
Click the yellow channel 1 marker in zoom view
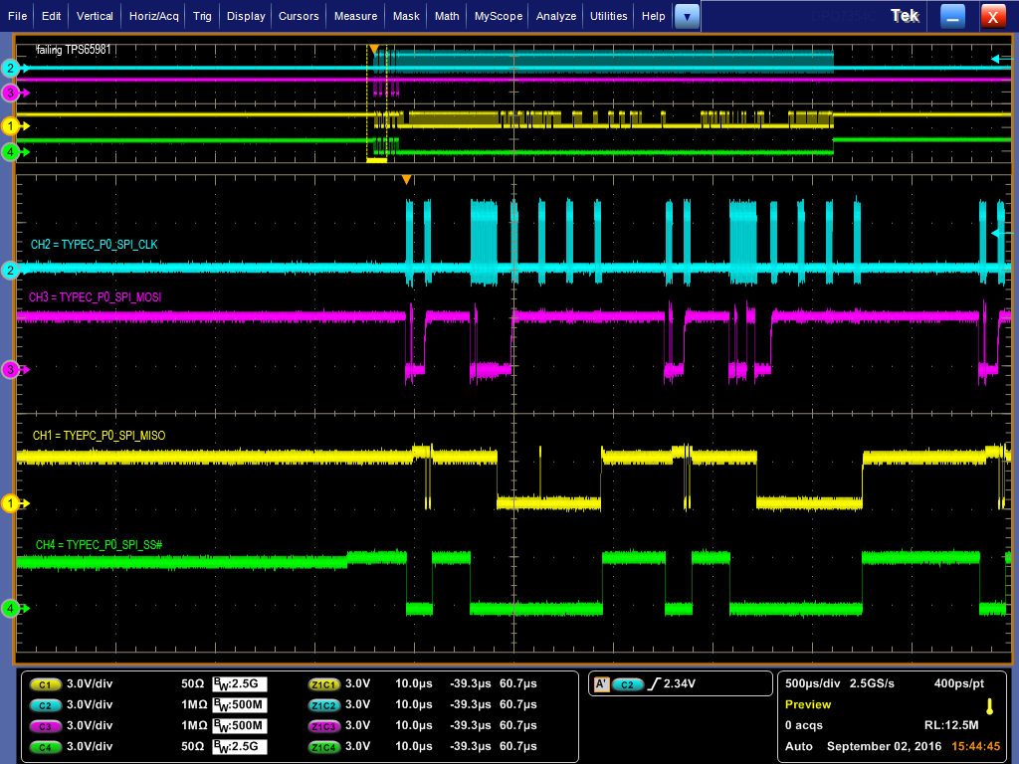coord(11,502)
